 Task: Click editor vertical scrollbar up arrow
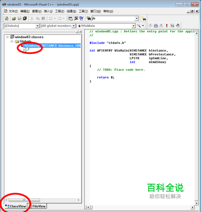tap(197, 33)
